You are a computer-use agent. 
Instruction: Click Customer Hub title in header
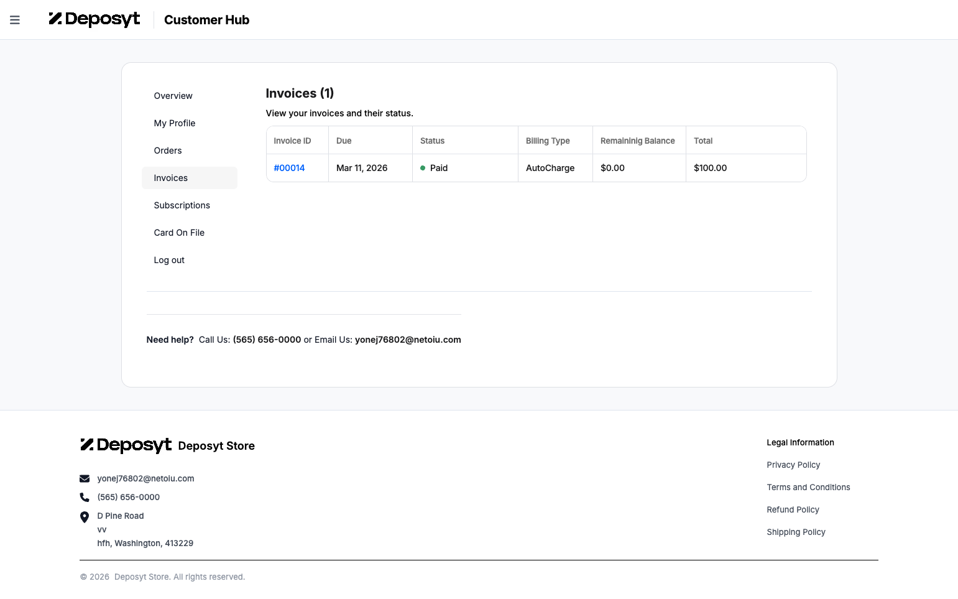coord(206,20)
